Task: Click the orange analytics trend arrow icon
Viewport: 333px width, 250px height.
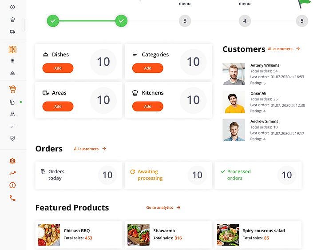Action: pyautogui.click(x=12, y=173)
